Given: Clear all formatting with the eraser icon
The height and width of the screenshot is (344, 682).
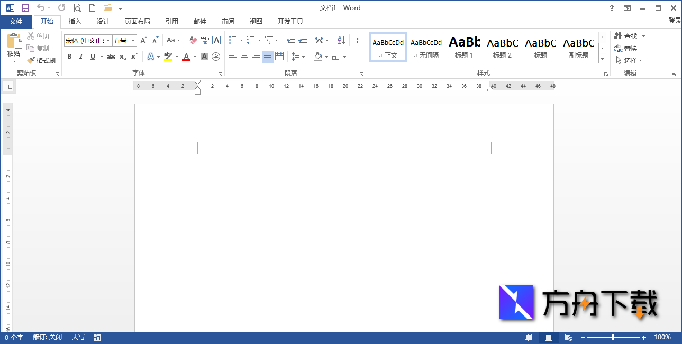Looking at the screenshot, I should 193,40.
